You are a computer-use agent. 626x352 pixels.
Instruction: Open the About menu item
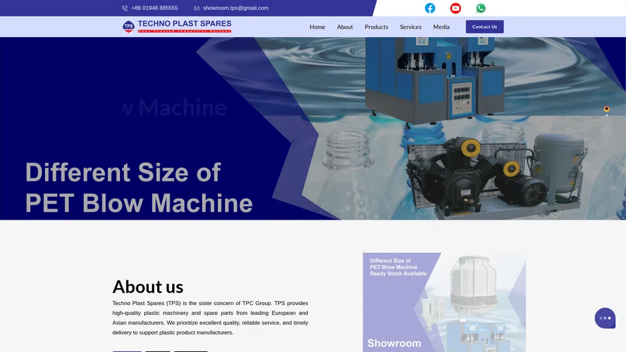pyautogui.click(x=345, y=27)
